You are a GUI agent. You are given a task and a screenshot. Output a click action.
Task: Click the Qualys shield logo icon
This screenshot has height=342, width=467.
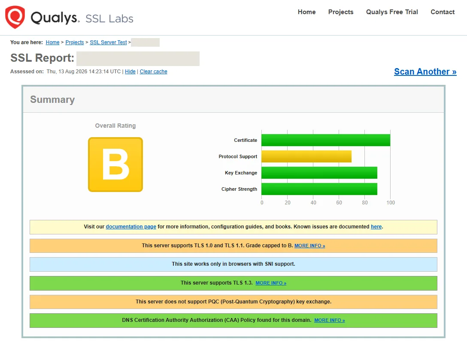[x=15, y=17]
